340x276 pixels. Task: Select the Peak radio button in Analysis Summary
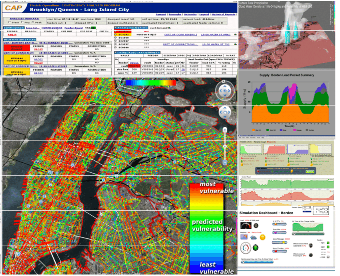click(33, 22)
